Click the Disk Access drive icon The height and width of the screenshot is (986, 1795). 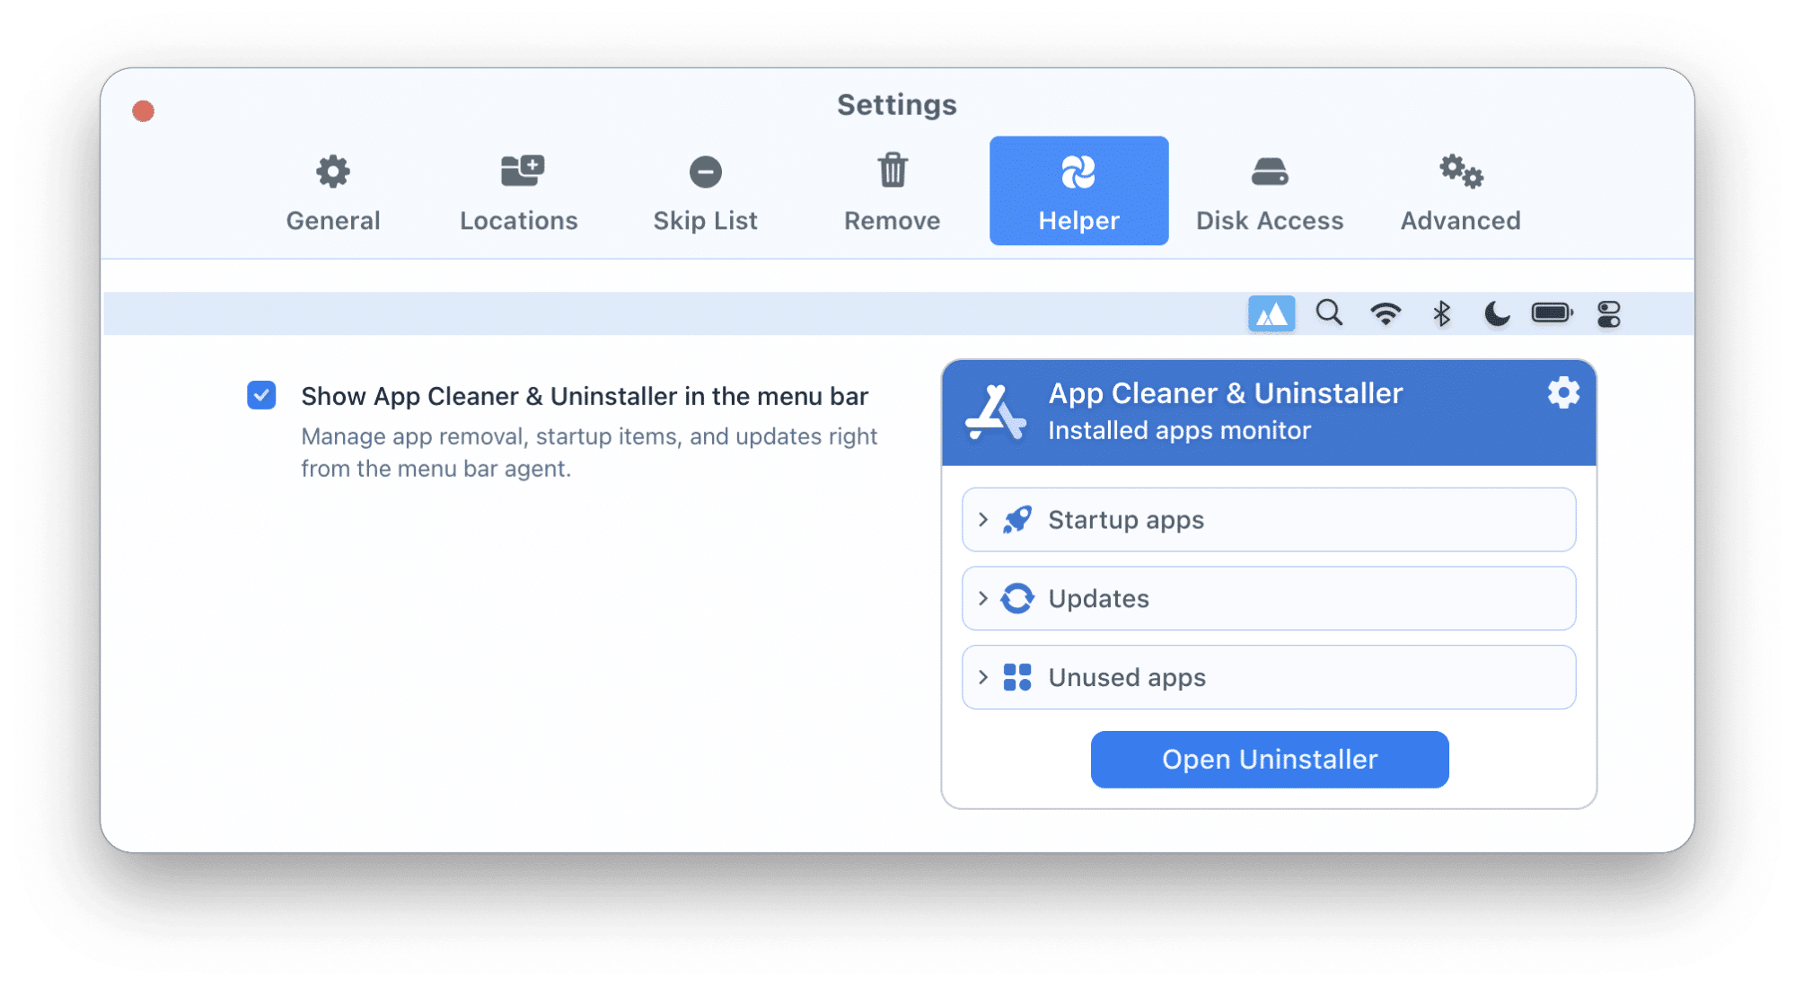pos(1269,171)
